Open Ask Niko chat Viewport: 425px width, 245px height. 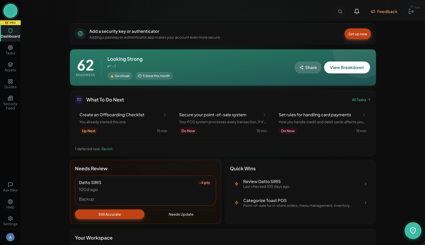[x=10, y=187]
